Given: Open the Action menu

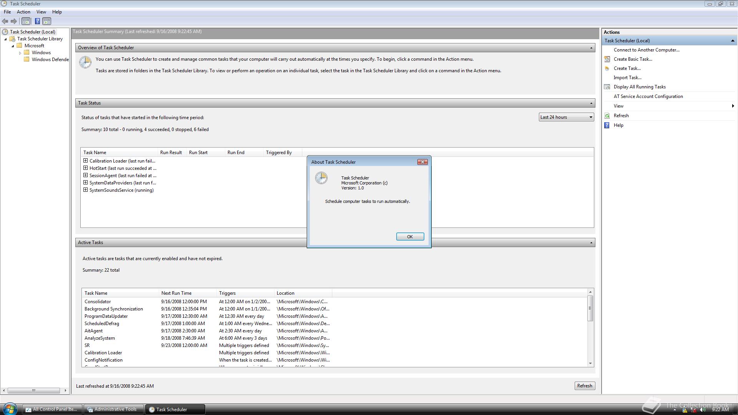Looking at the screenshot, I should coord(23,12).
